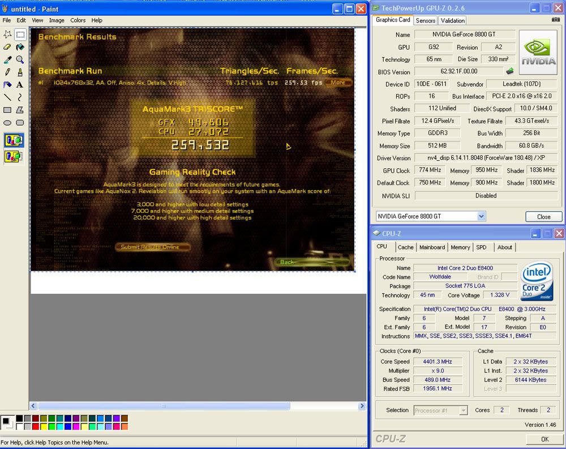Choose the bright green color swatch
The width and height of the screenshot is (566, 449).
click(52, 426)
